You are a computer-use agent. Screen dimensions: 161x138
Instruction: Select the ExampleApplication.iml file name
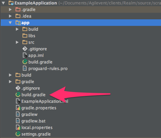45,101
